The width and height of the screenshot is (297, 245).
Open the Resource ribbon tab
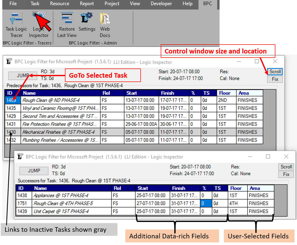pyautogui.click(x=60, y=4)
